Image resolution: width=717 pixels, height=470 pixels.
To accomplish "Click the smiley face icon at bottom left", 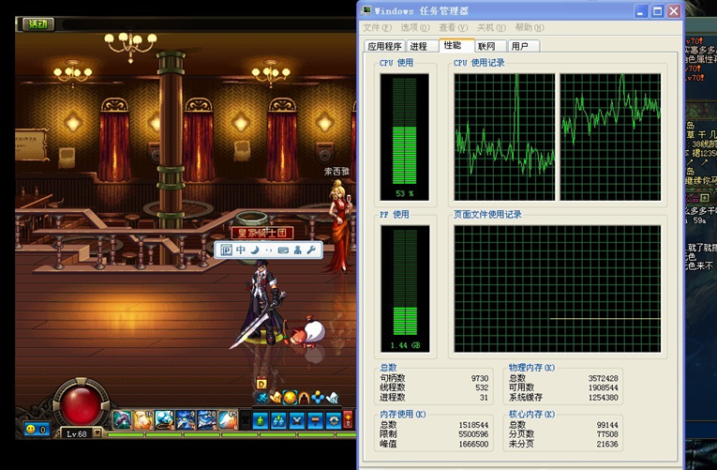I will click(32, 429).
